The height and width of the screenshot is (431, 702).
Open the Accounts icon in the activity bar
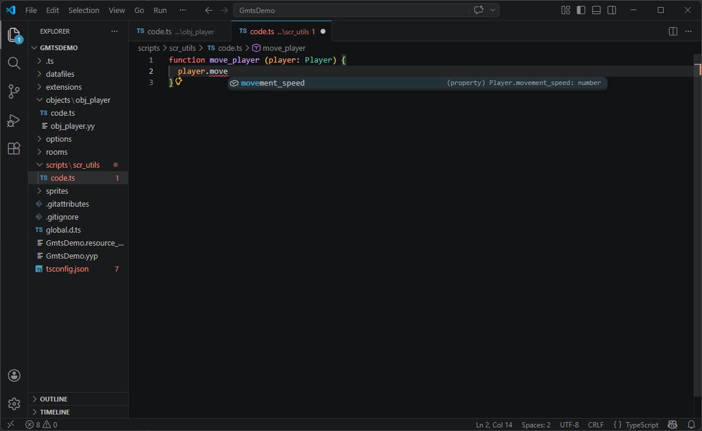pos(14,376)
